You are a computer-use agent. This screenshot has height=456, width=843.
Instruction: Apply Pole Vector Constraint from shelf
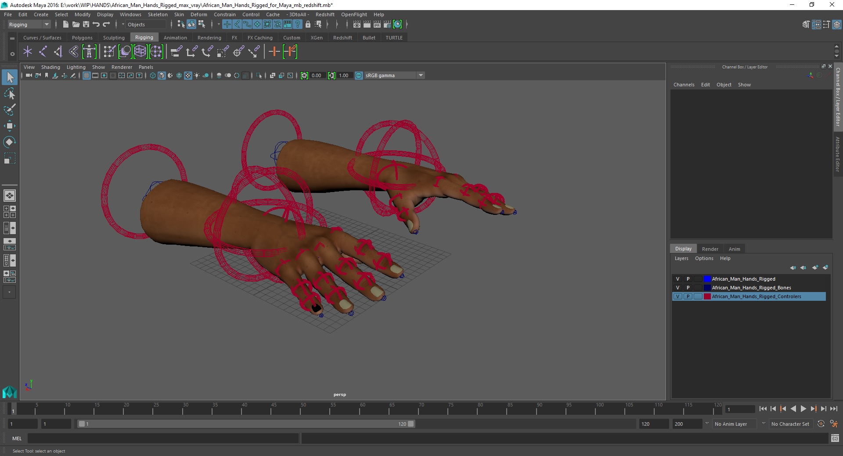(253, 52)
